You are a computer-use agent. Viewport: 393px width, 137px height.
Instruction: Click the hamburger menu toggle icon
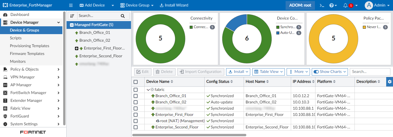[x=71, y=5]
